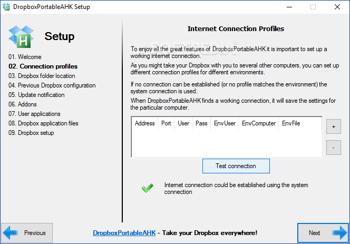This screenshot has width=350, height=244.
Task: Add a connection profile with plus button
Action: pyautogui.click(x=334, y=126)
